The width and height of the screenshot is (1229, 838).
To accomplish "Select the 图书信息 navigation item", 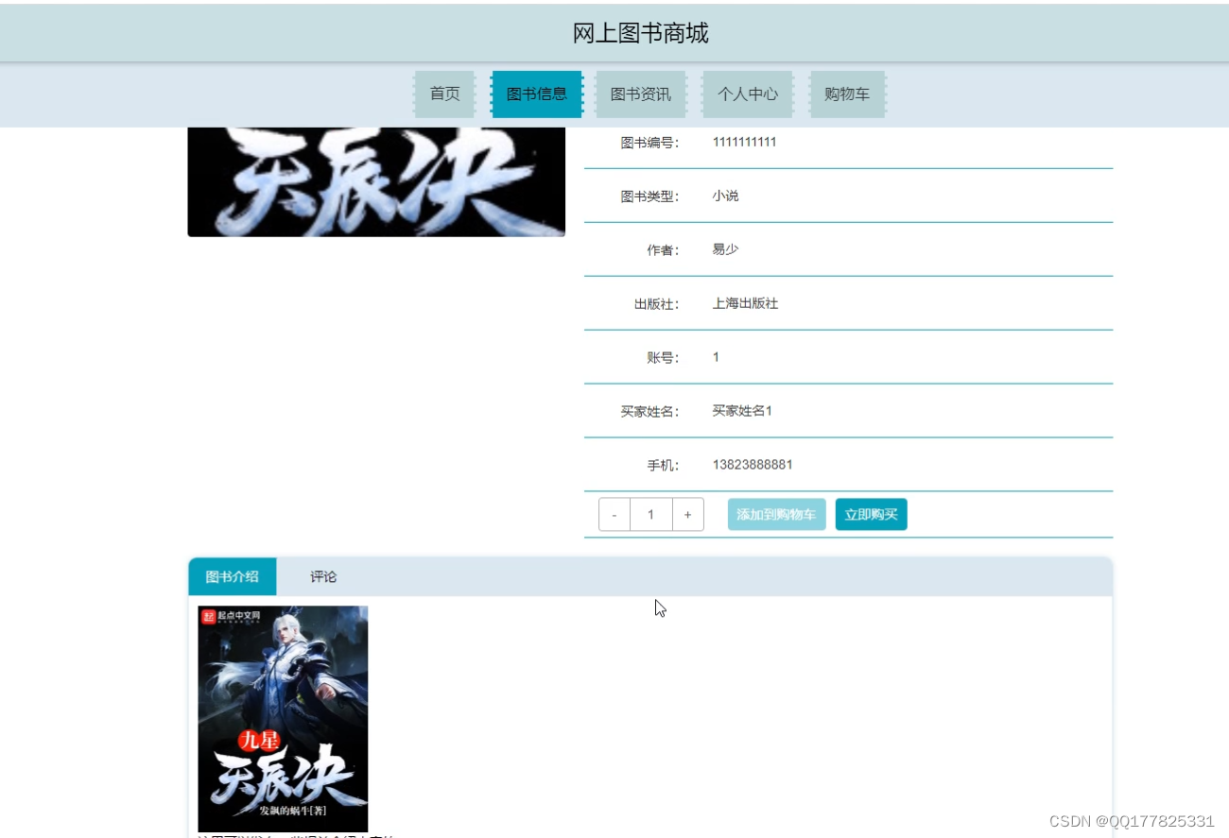I will [x=537, y=94].
